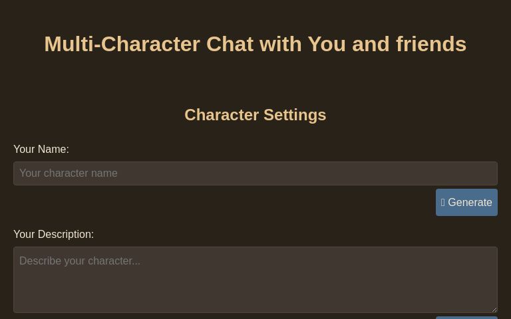Screen dimensions: 511x319
Task: Click the word "You" in the page title
Action: [327, 45]
